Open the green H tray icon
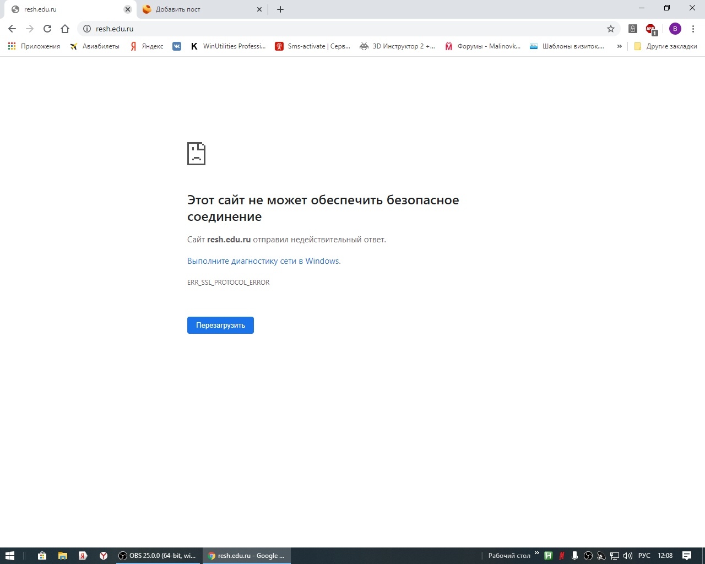The height and width of the screenshot is (564, 705). pyautogui.click(x=548, y=556)
